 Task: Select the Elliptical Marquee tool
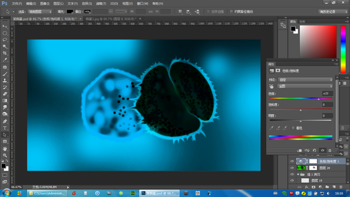tap(5, 33)
